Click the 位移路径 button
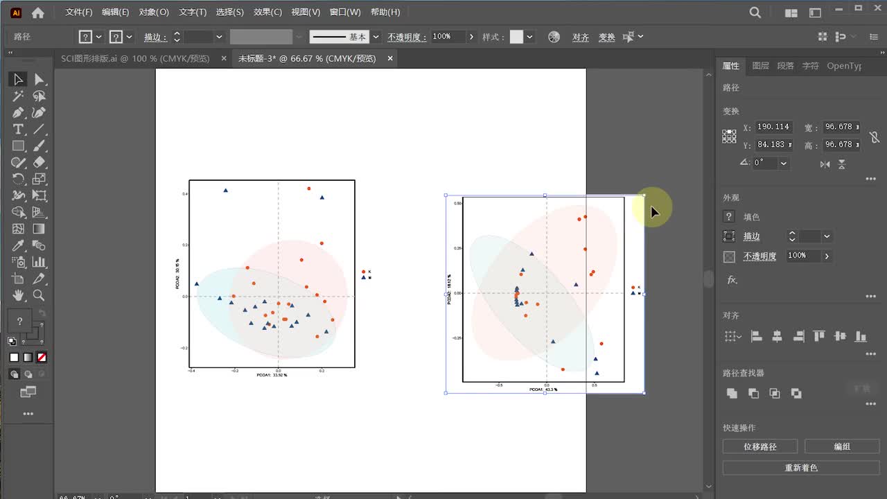Image resolution: width=887 pixels, height=499 pixels. click(759, 447)
